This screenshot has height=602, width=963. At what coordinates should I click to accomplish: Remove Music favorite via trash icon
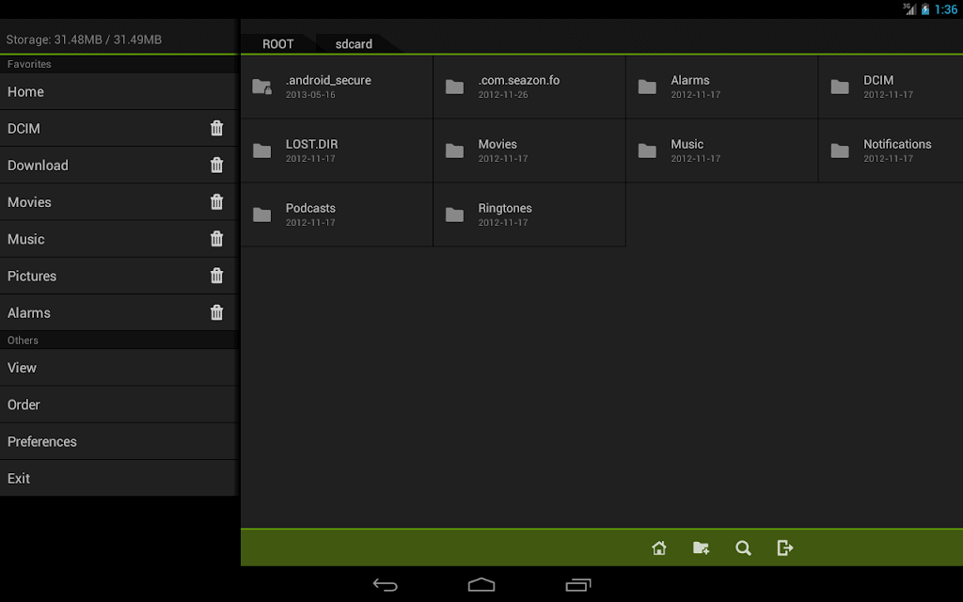216,238
